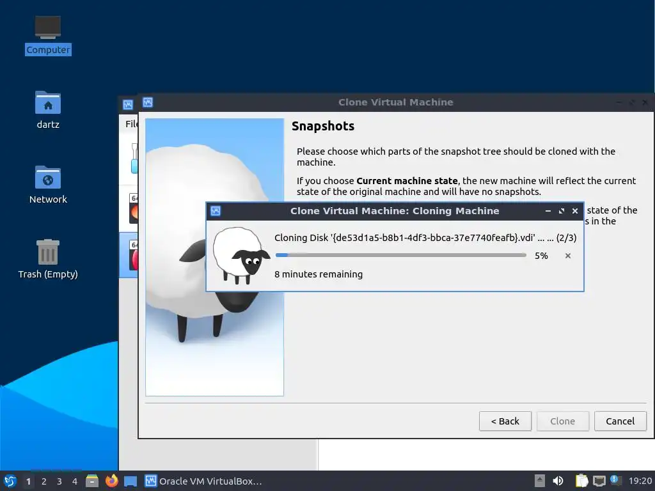
Task: Open the Trash (Empty) desktop icon
Action: [48, 259]
